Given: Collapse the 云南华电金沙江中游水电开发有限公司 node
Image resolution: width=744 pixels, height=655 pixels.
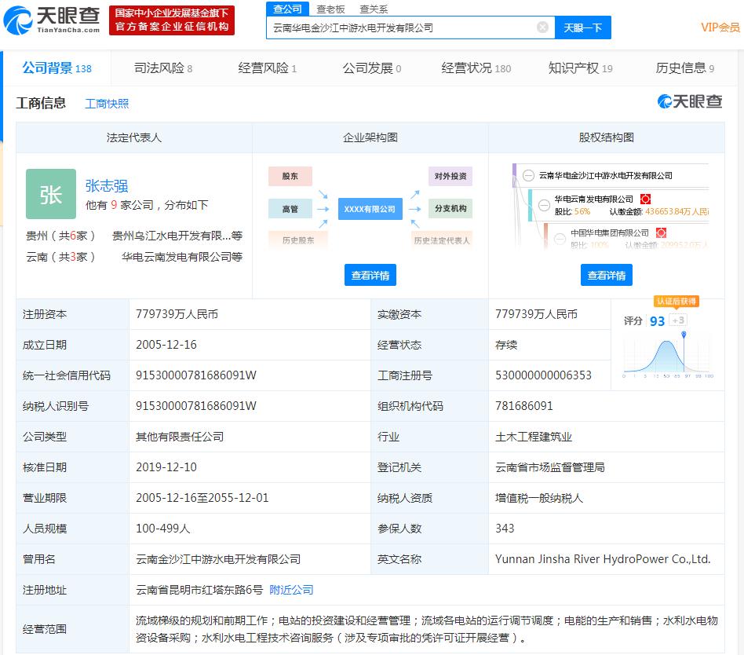Looking at the screenshot, I should (528, 175).
